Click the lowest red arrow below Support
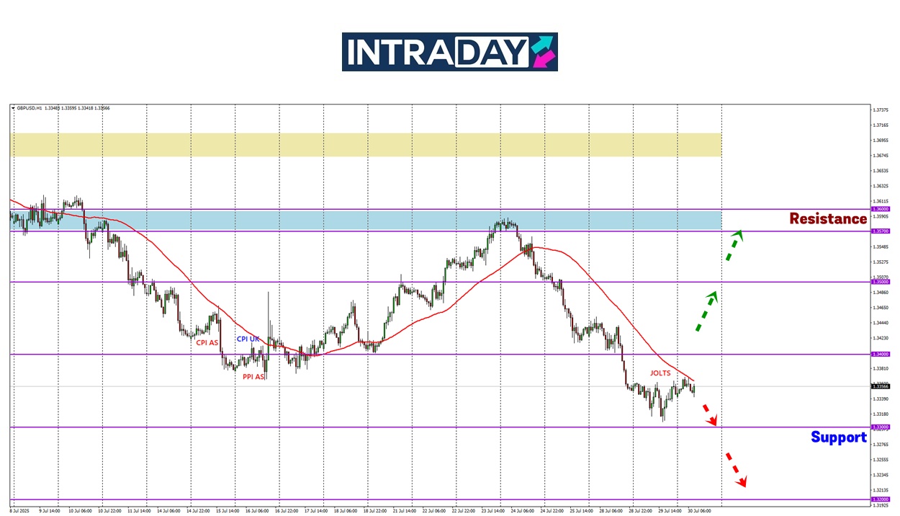The width and height of the screenshot is (900, 516). click(x=736, y=470)
